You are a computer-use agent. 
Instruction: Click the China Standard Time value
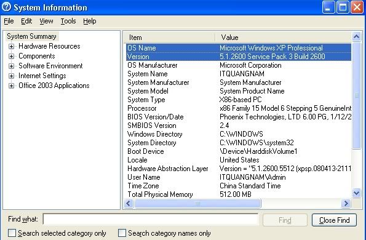coord(250,186)
